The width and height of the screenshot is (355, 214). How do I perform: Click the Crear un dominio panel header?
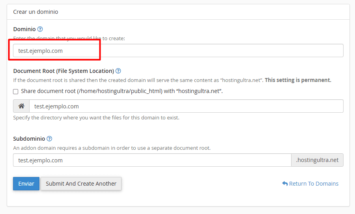tap(36, 12)
